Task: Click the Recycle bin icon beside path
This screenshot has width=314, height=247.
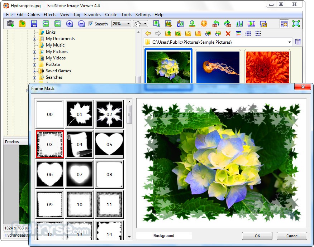Action: click(x=298, y=42)
